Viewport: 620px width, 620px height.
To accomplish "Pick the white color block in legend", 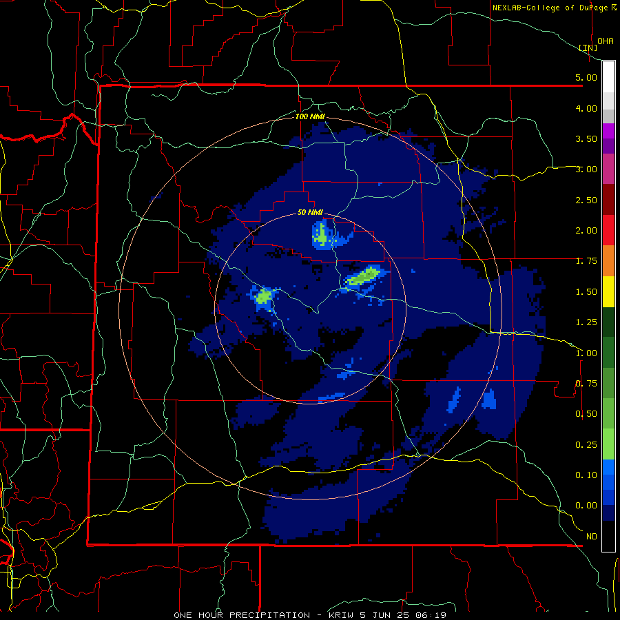I will pos(608,77).
